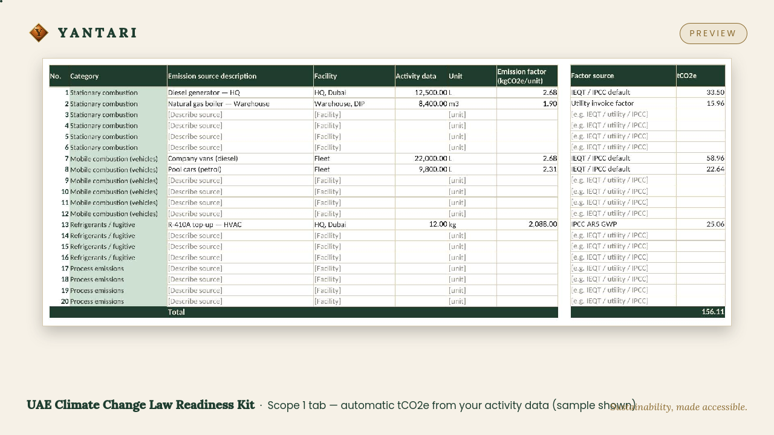Click the Pool cars (petrol) cell
The image size is (774, 435).
point(240,169)
